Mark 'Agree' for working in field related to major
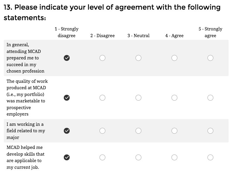Image resolution: width=235 pixels, height=177 pixels. click(174, 131)
